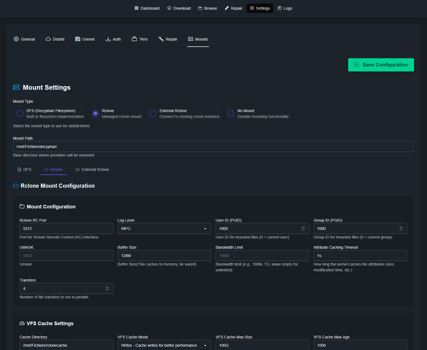
Task: Expand the VFS Cache Mode dropdown
Action: (x=164, y=345)
